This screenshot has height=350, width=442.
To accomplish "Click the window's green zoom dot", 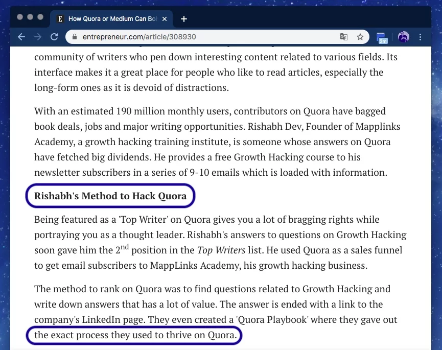I will (x=40, y=17).
